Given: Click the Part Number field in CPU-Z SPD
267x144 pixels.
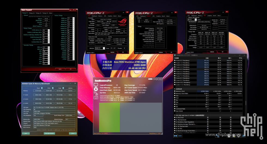Looking at the screenshot, I should pyautogui.click(x=204, y=27).
